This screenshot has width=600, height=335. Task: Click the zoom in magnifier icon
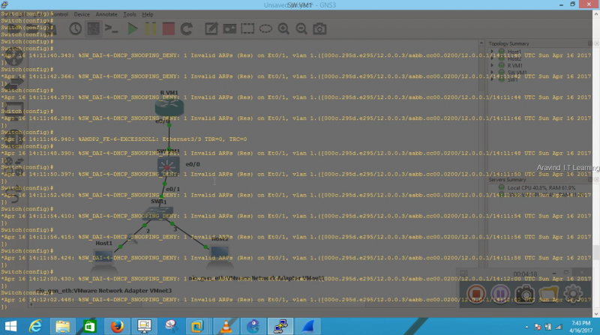[x=284, y=29]
